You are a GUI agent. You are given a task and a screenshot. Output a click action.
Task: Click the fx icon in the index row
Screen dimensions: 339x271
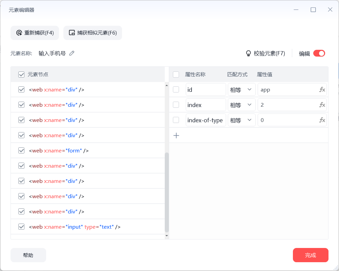tap(322, 105)
